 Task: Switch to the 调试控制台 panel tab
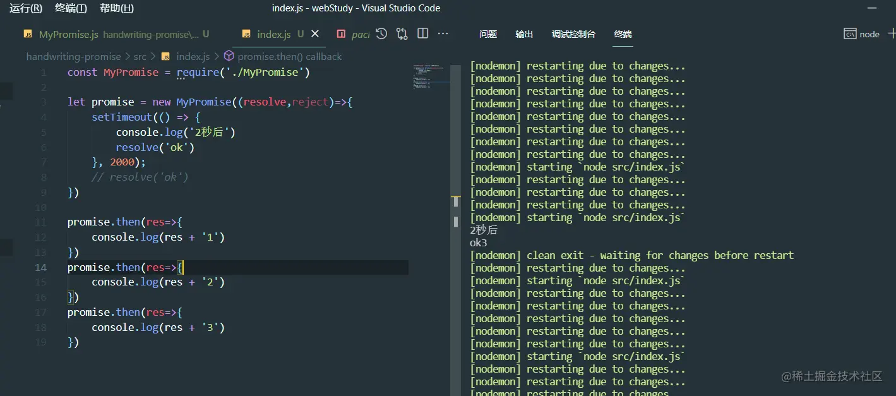tap(573, 34)
